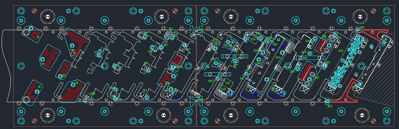Select the D54 label at top right
Viewport: 399px width, 129px height.
362,28
